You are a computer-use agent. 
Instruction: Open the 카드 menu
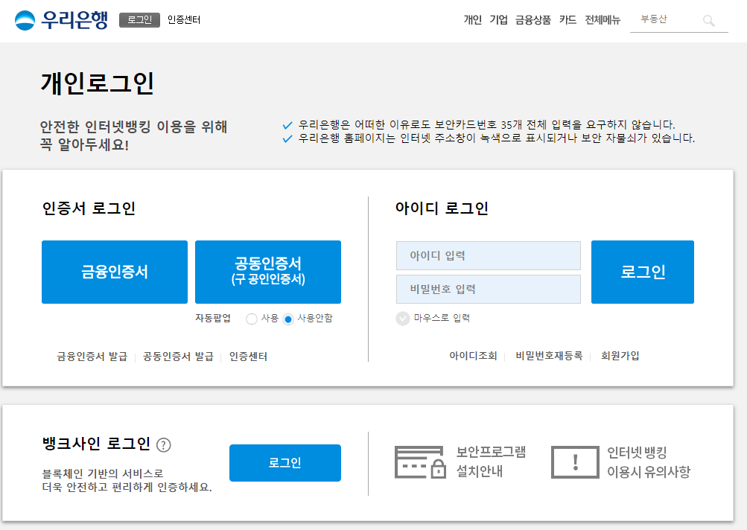(x=568, y=19)
